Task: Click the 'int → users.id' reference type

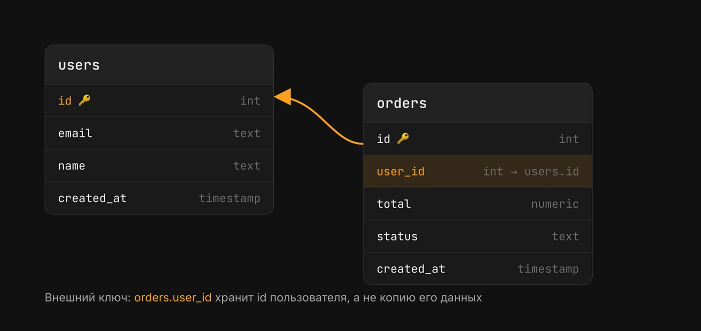Action: [x=531, y=171]
